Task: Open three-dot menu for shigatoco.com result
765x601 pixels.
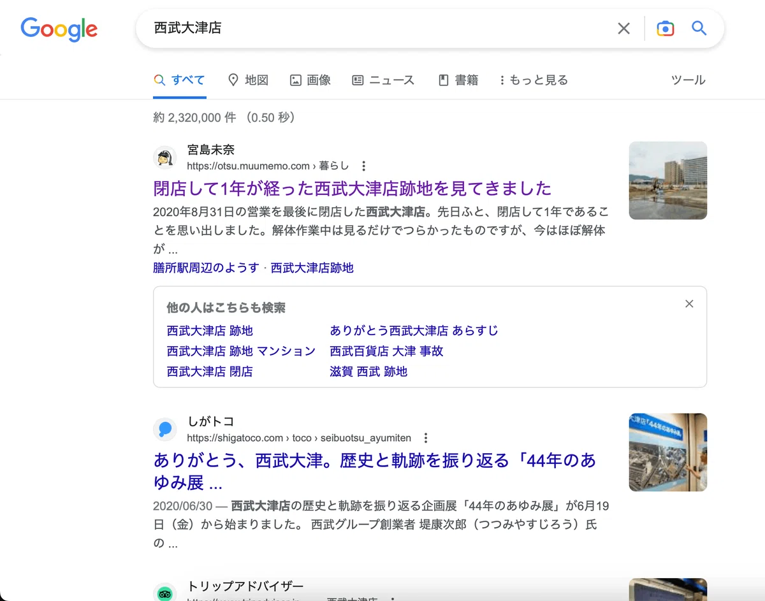Action: (x=426, y=438)
